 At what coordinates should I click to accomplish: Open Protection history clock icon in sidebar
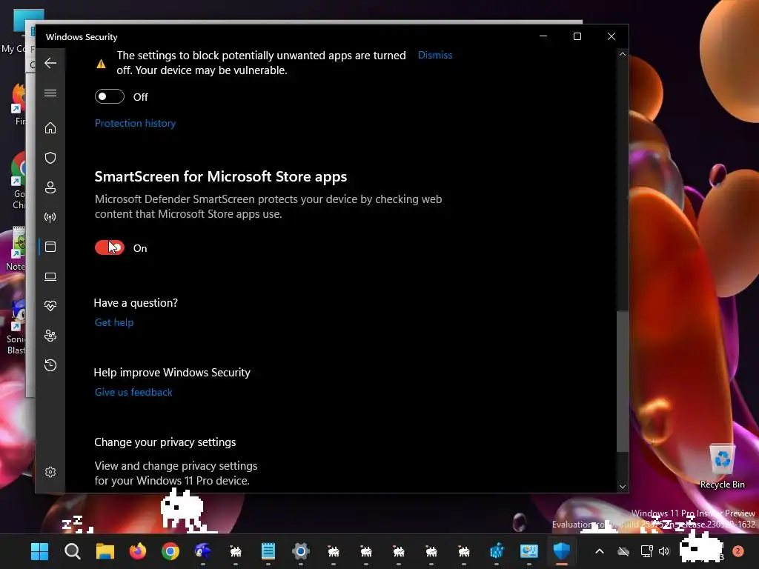[50, 365]
